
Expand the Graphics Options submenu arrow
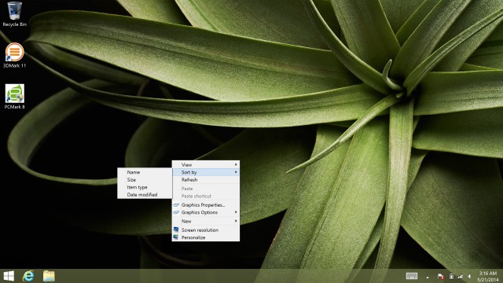(x=236, y=212)
